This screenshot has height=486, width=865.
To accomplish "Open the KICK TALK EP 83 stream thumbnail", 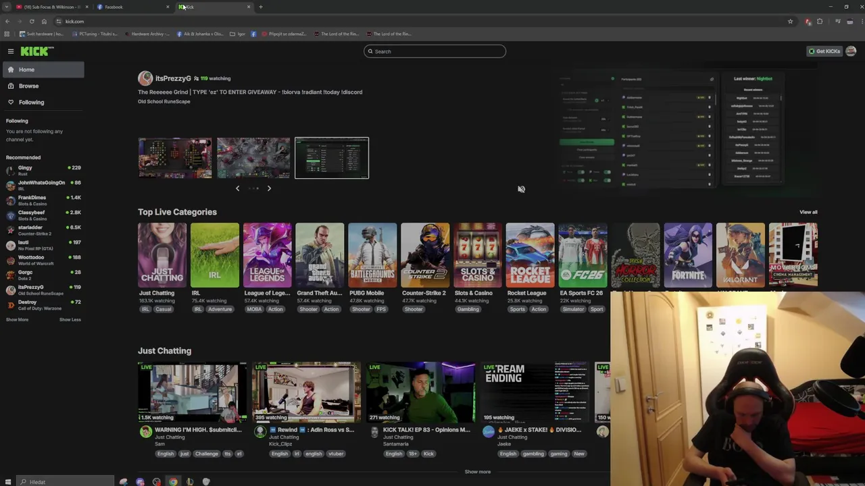I will [420, 393].
